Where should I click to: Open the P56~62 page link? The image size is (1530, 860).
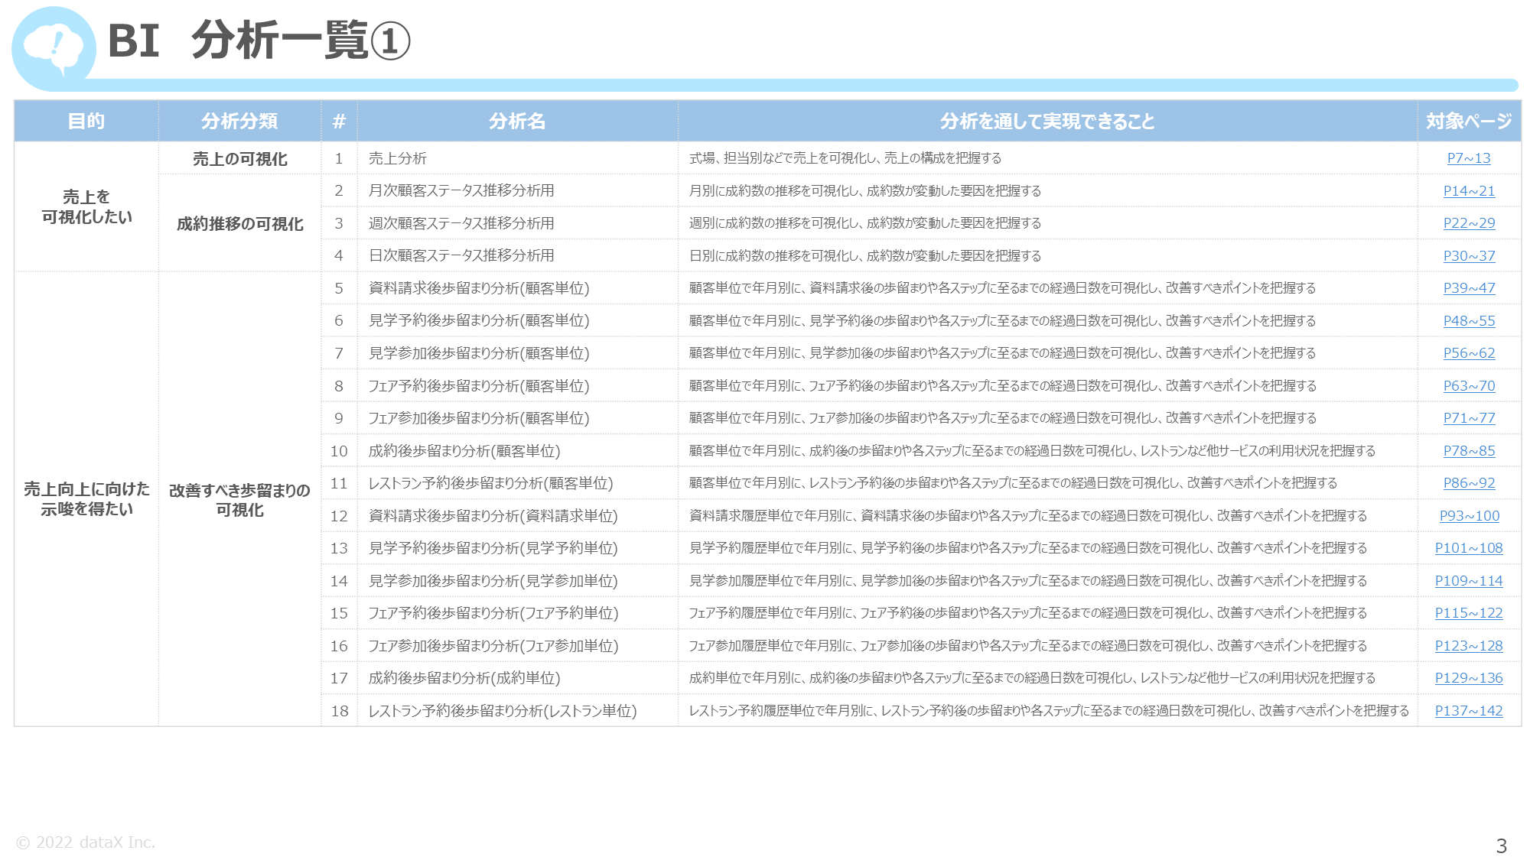[x=1468, y=353]
